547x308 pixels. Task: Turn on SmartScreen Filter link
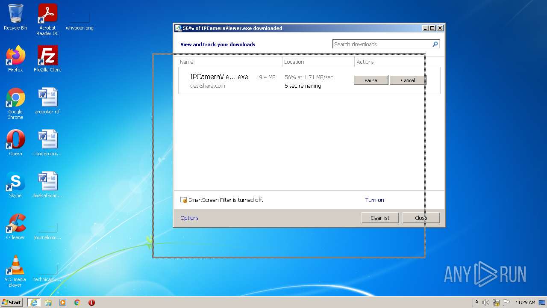[374, 200]
